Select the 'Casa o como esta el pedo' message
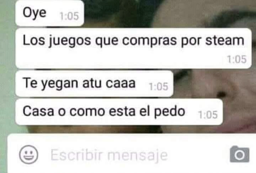This screenshot has height=173, width=256. tap(119, 112)
